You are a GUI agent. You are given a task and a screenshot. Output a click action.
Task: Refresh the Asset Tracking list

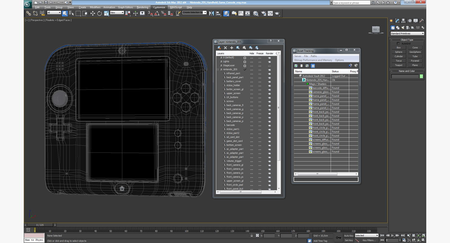click(296, 66)
